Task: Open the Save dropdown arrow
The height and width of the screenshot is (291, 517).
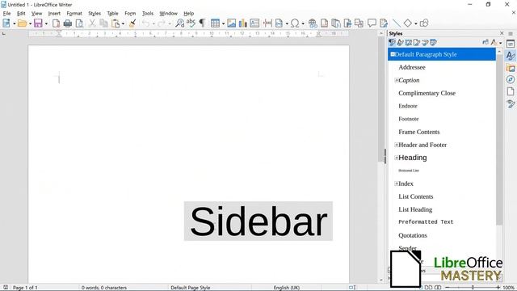Action: tap(46, 23)
